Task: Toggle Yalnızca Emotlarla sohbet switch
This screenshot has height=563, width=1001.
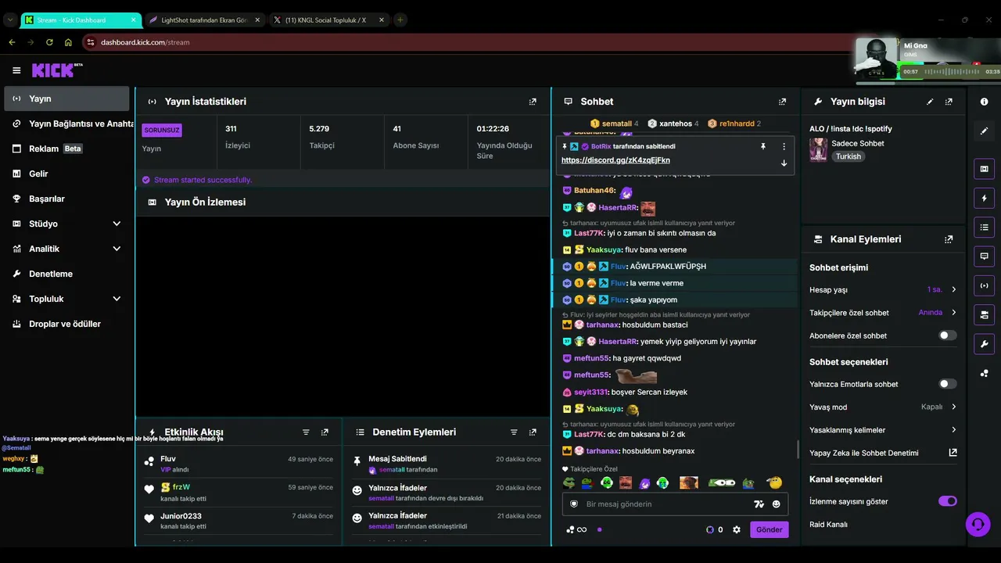Action: (947, 384)
